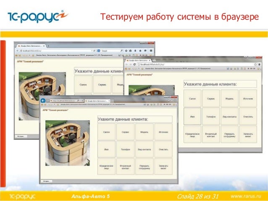Select the Альфа-Авто tab in Firefox window
The height and width of the screenshot is (201, 268).
30,46
